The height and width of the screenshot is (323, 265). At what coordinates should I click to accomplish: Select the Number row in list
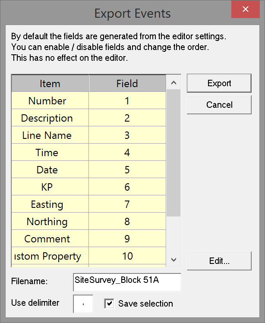point(47,101)
